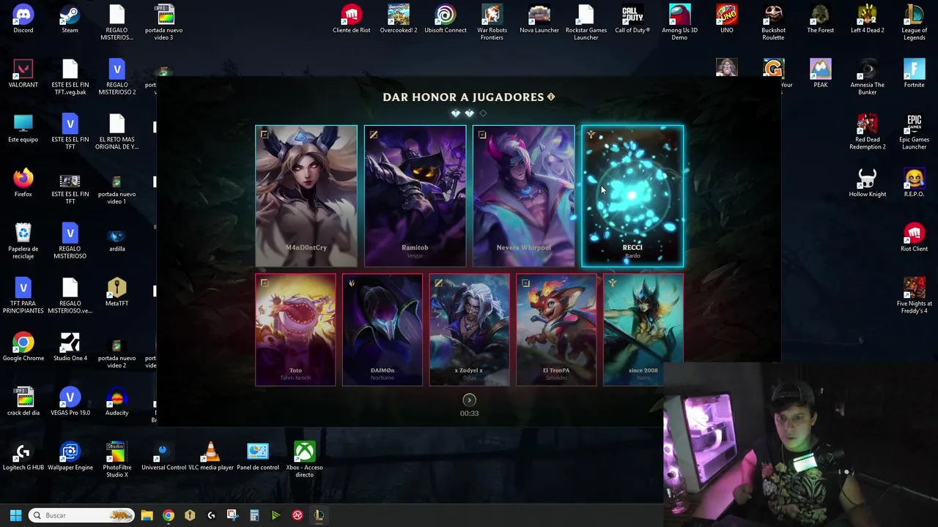This screenshot has width=938, height=527.
Task: Open Universal Control shortcut
Action: tap(164, 456)
